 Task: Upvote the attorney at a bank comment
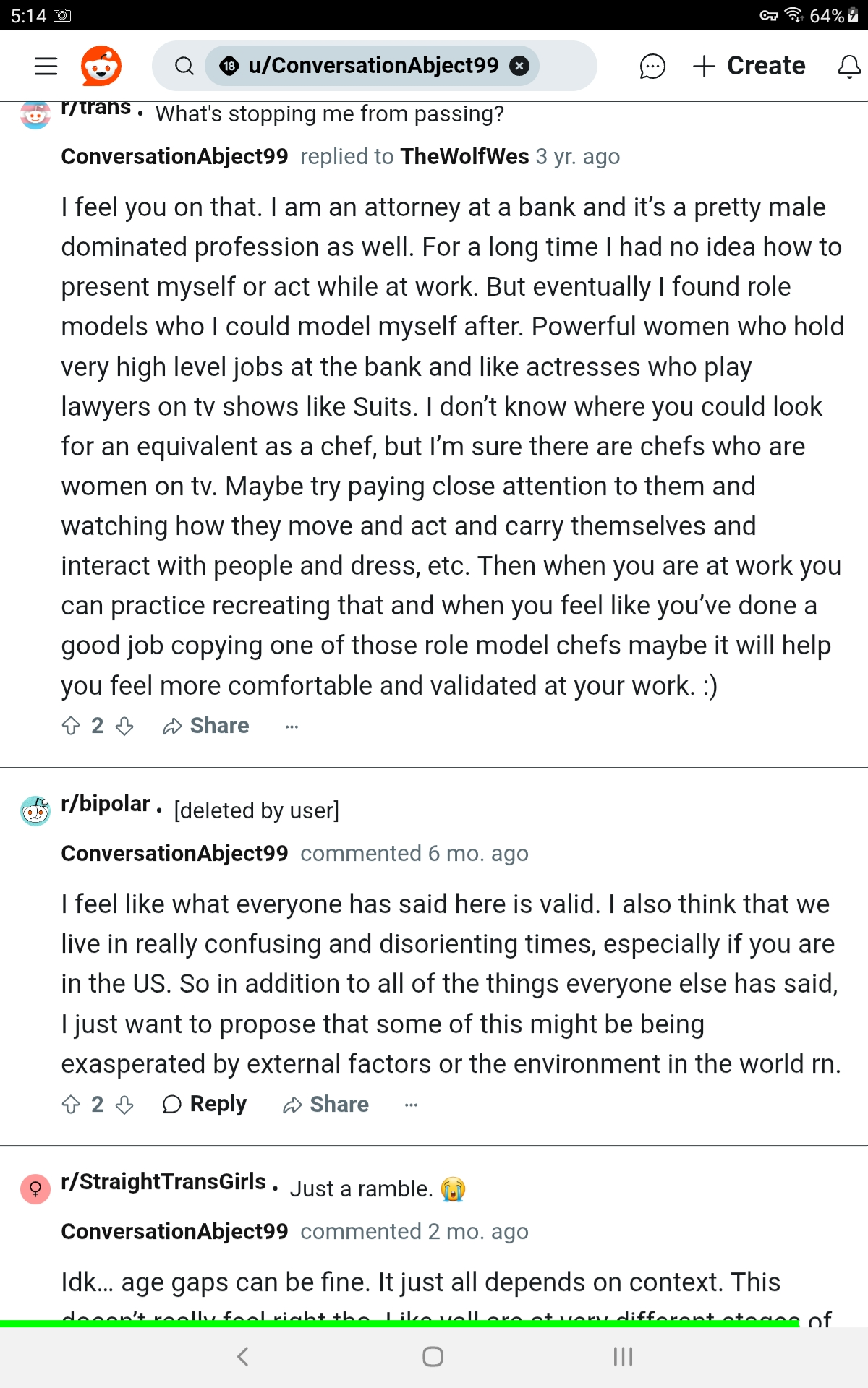(x=71, y=726)
